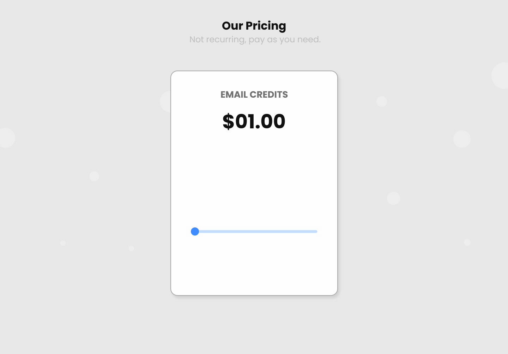The width and height of the screenshot is (508, 354).
Task: Click the dollar sign in the price
Action: (x=228, y=121)
